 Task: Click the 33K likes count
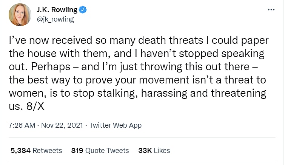tap(145, 150)
